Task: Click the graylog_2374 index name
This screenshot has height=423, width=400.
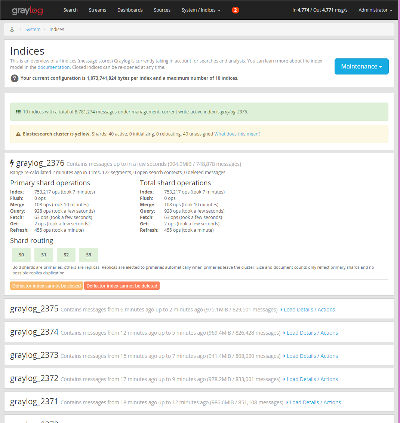Action: 34,332
